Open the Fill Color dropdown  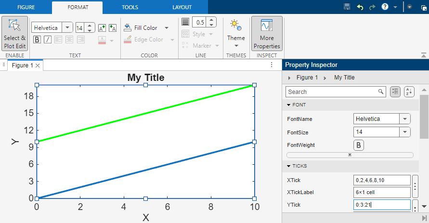[x=167, y=28]
